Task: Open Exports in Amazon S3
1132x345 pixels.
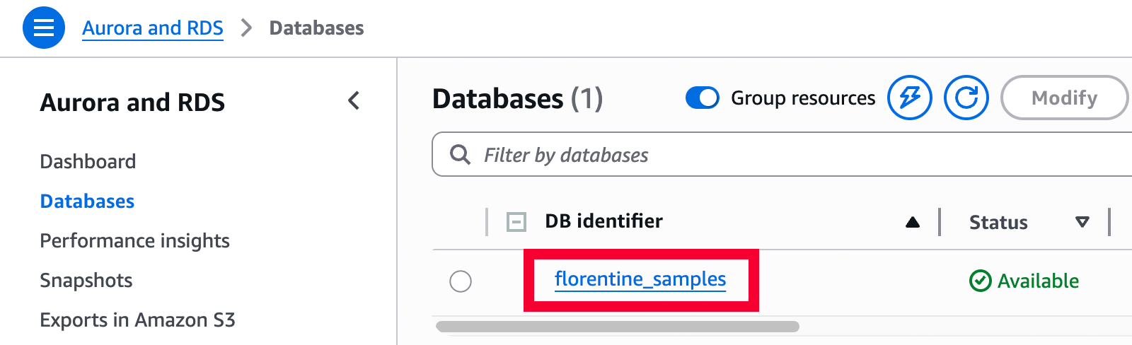Action: point(137,320)
